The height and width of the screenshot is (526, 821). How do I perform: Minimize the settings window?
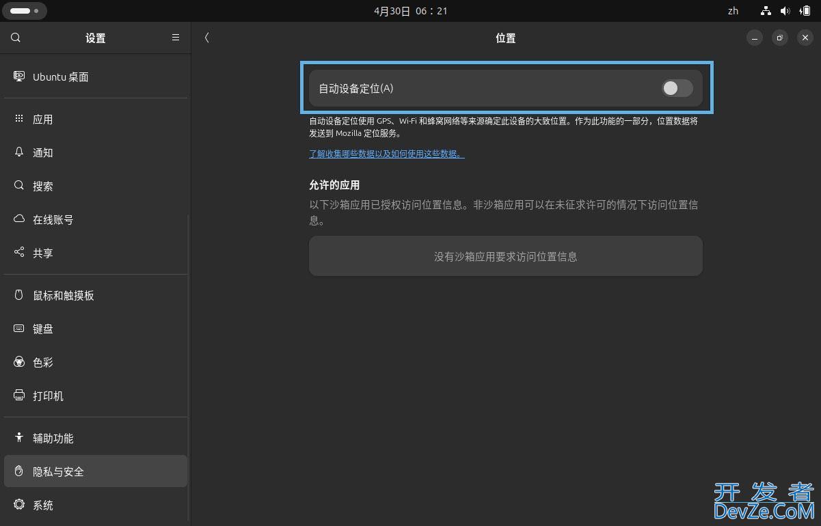click(755, 38)
